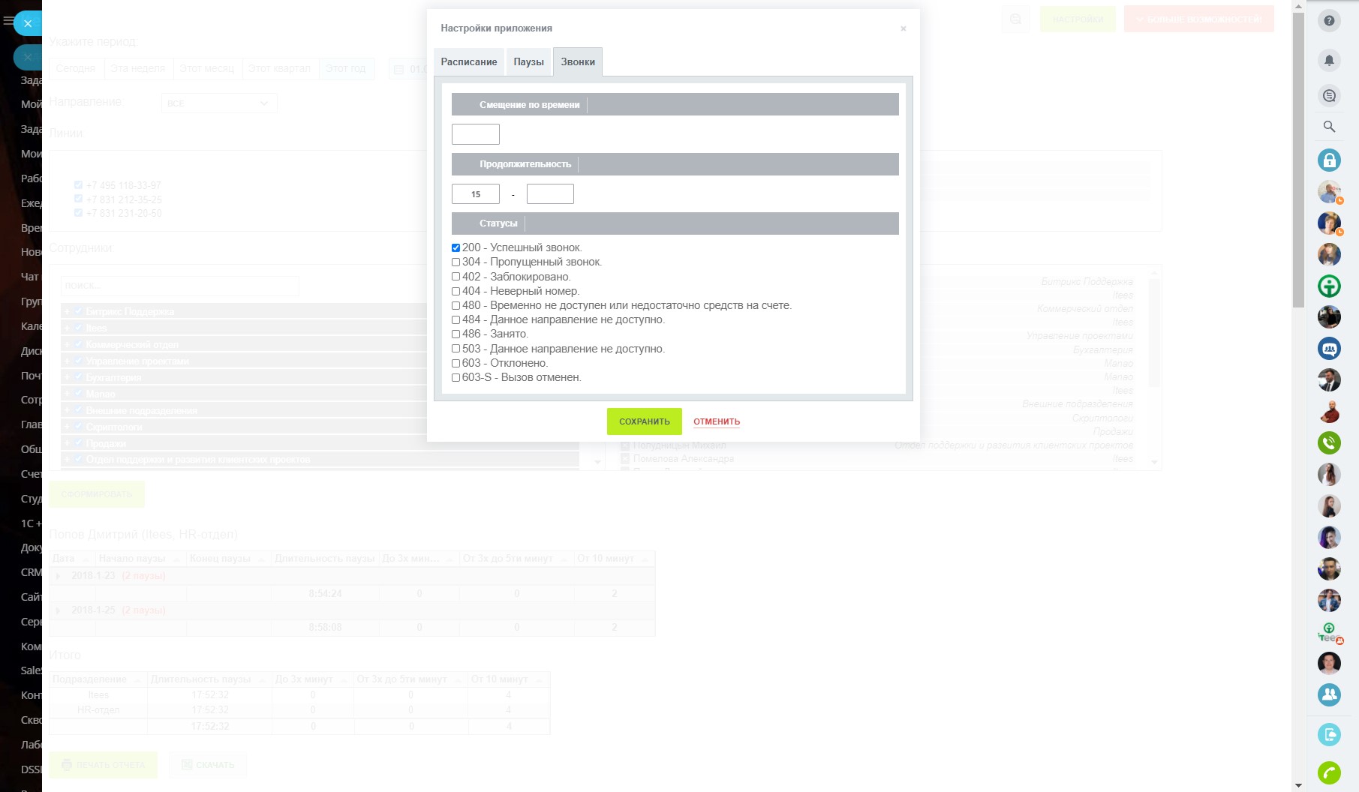Check the 486 - Занято status
The image size is (1359, 792).
click(x=456, y=334)
